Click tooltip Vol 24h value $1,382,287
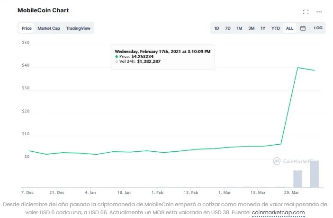The width and height of the screenshot is (333, 218). point(149,61)
